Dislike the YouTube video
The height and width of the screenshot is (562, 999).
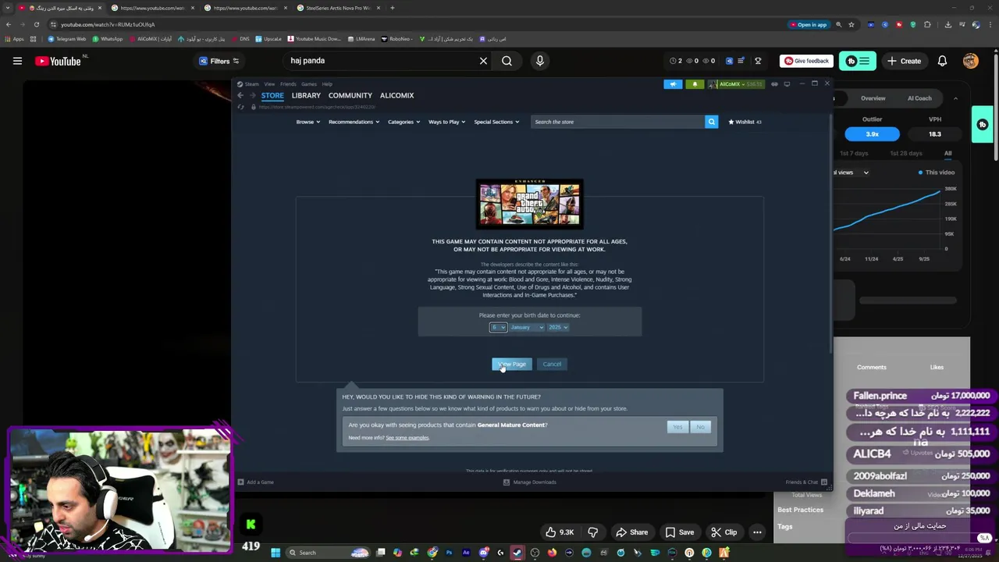tap(592, 532)
